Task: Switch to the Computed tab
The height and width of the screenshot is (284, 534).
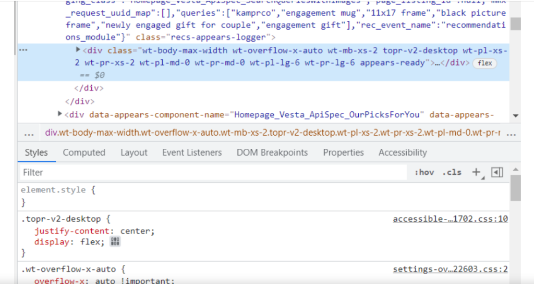Action: click(84, 152)
